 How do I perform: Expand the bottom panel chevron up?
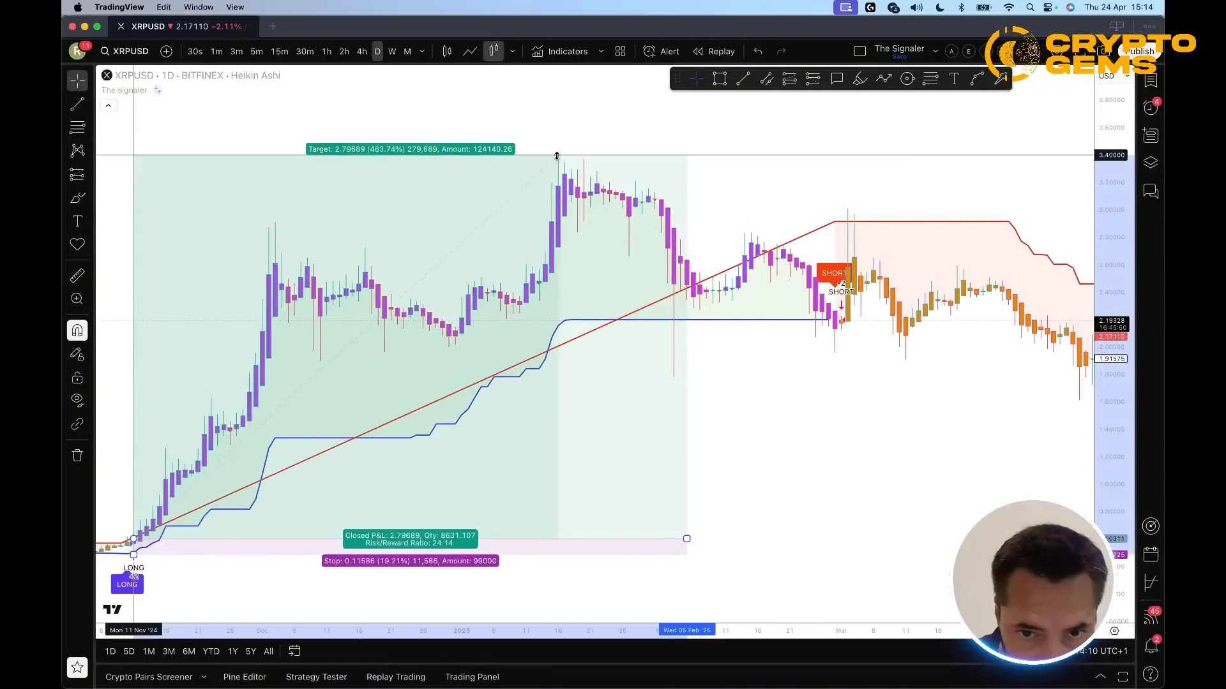tap(1100, 676)
